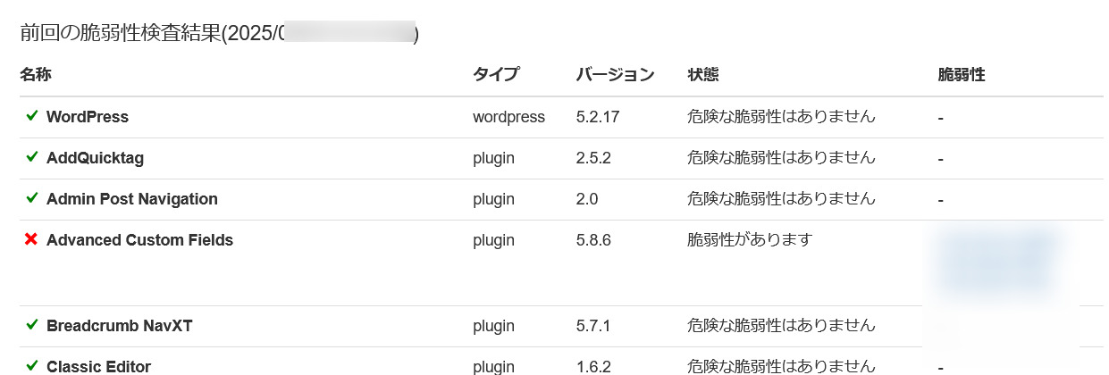The width and height of the screenshot is (1109, 375).
Task: Click the green checkmark beside WordPress
Action: 32,116
